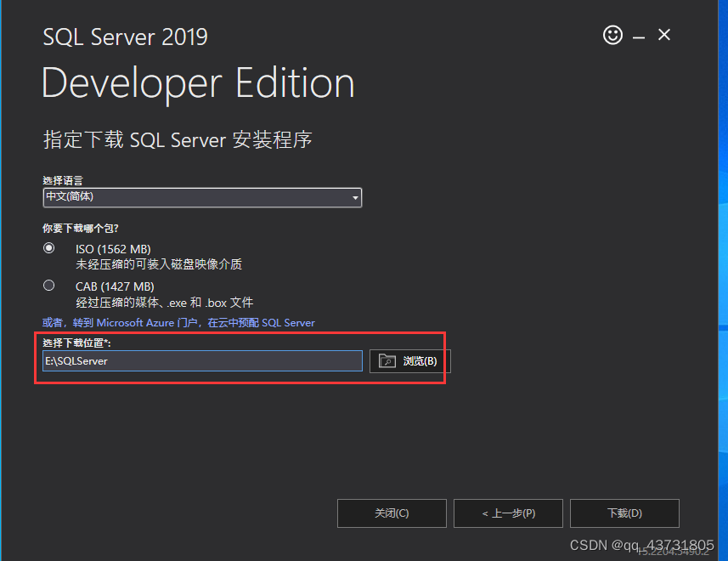
Task: Open the 选择语言 language dropdown
Action: (x=202, y=197)
